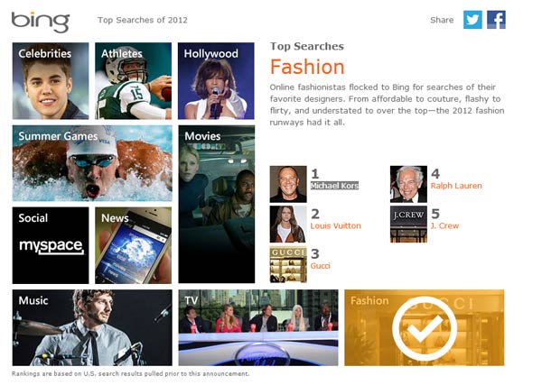The image size is (542, 385).
Task: Share on Twitter via bird icon
Action: coord(472,20)
